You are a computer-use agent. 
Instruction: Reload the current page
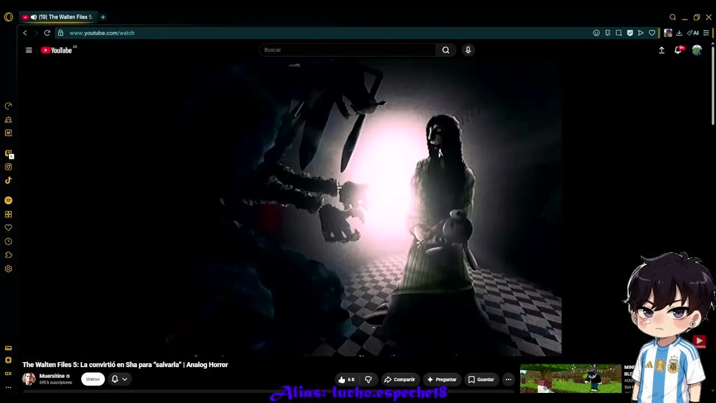tap(47, 33)
